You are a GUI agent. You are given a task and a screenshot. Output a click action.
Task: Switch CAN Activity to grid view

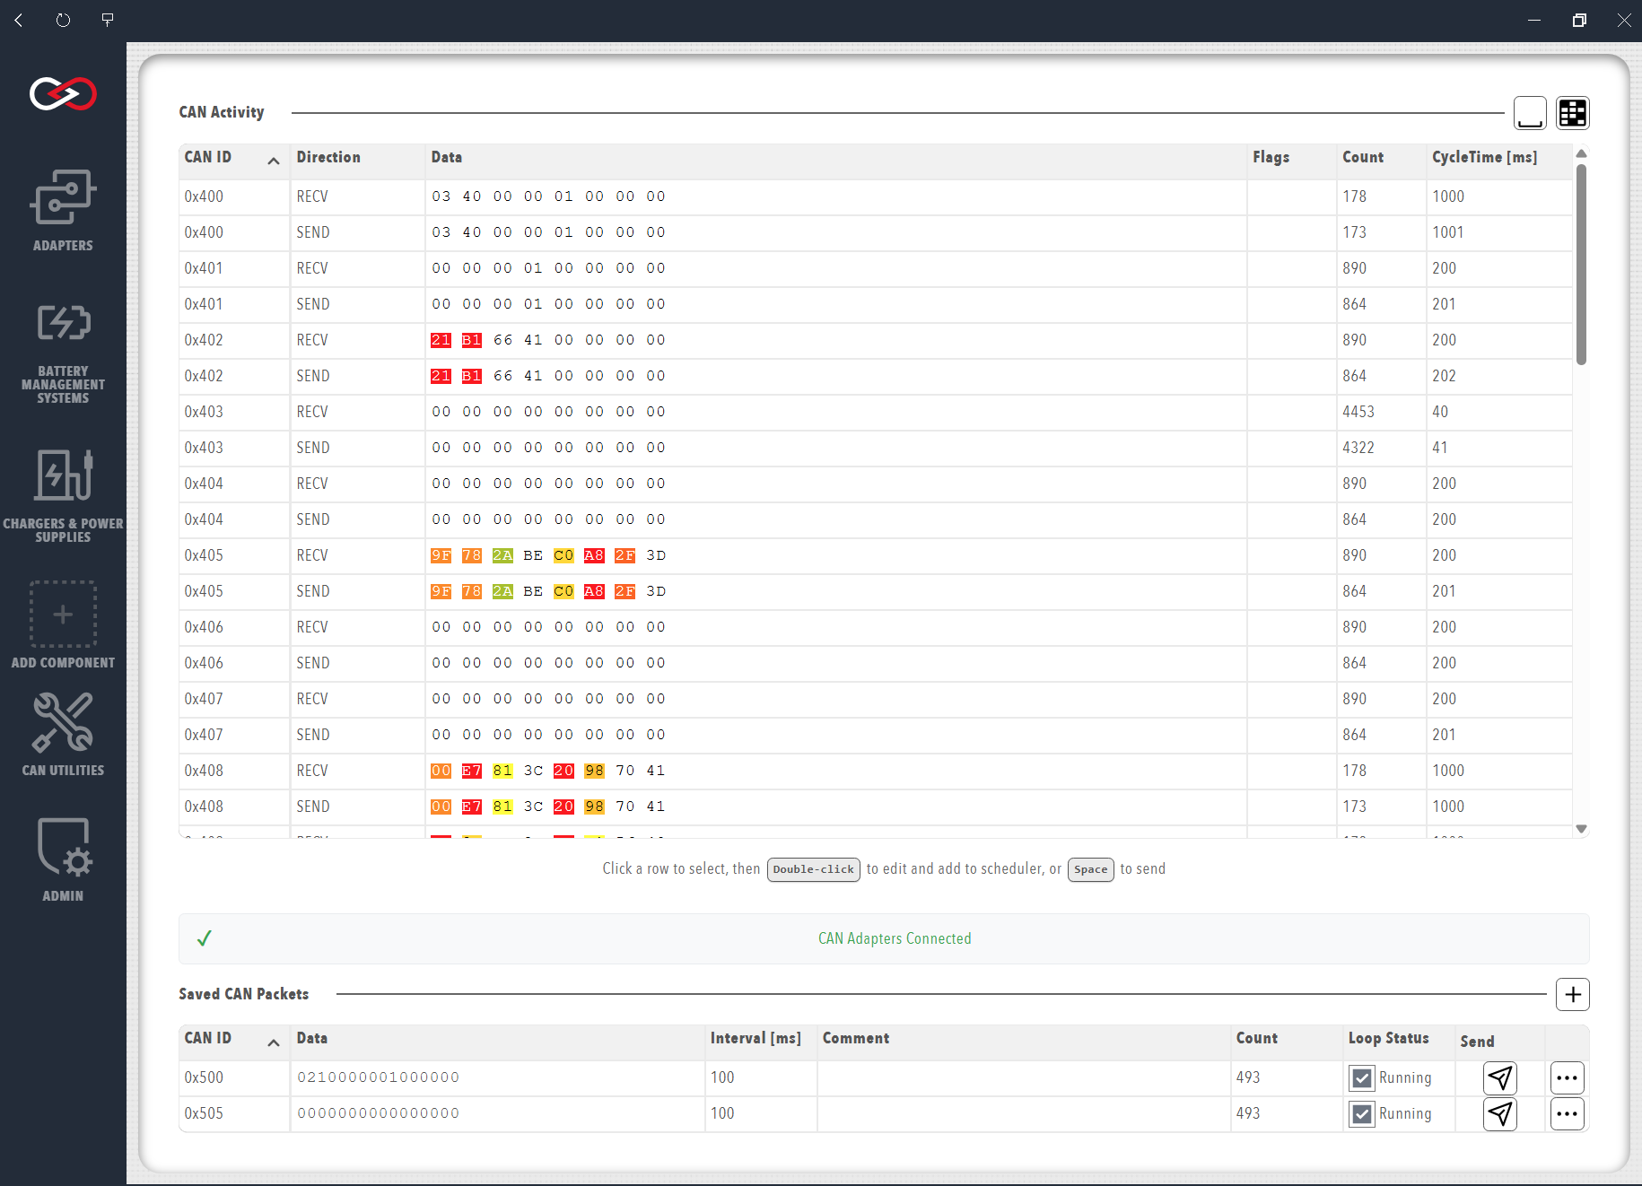(x=1573, y=113)
